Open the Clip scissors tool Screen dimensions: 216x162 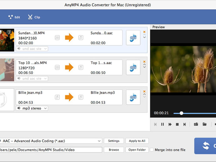pyautogui.click(x=34, y=17)
